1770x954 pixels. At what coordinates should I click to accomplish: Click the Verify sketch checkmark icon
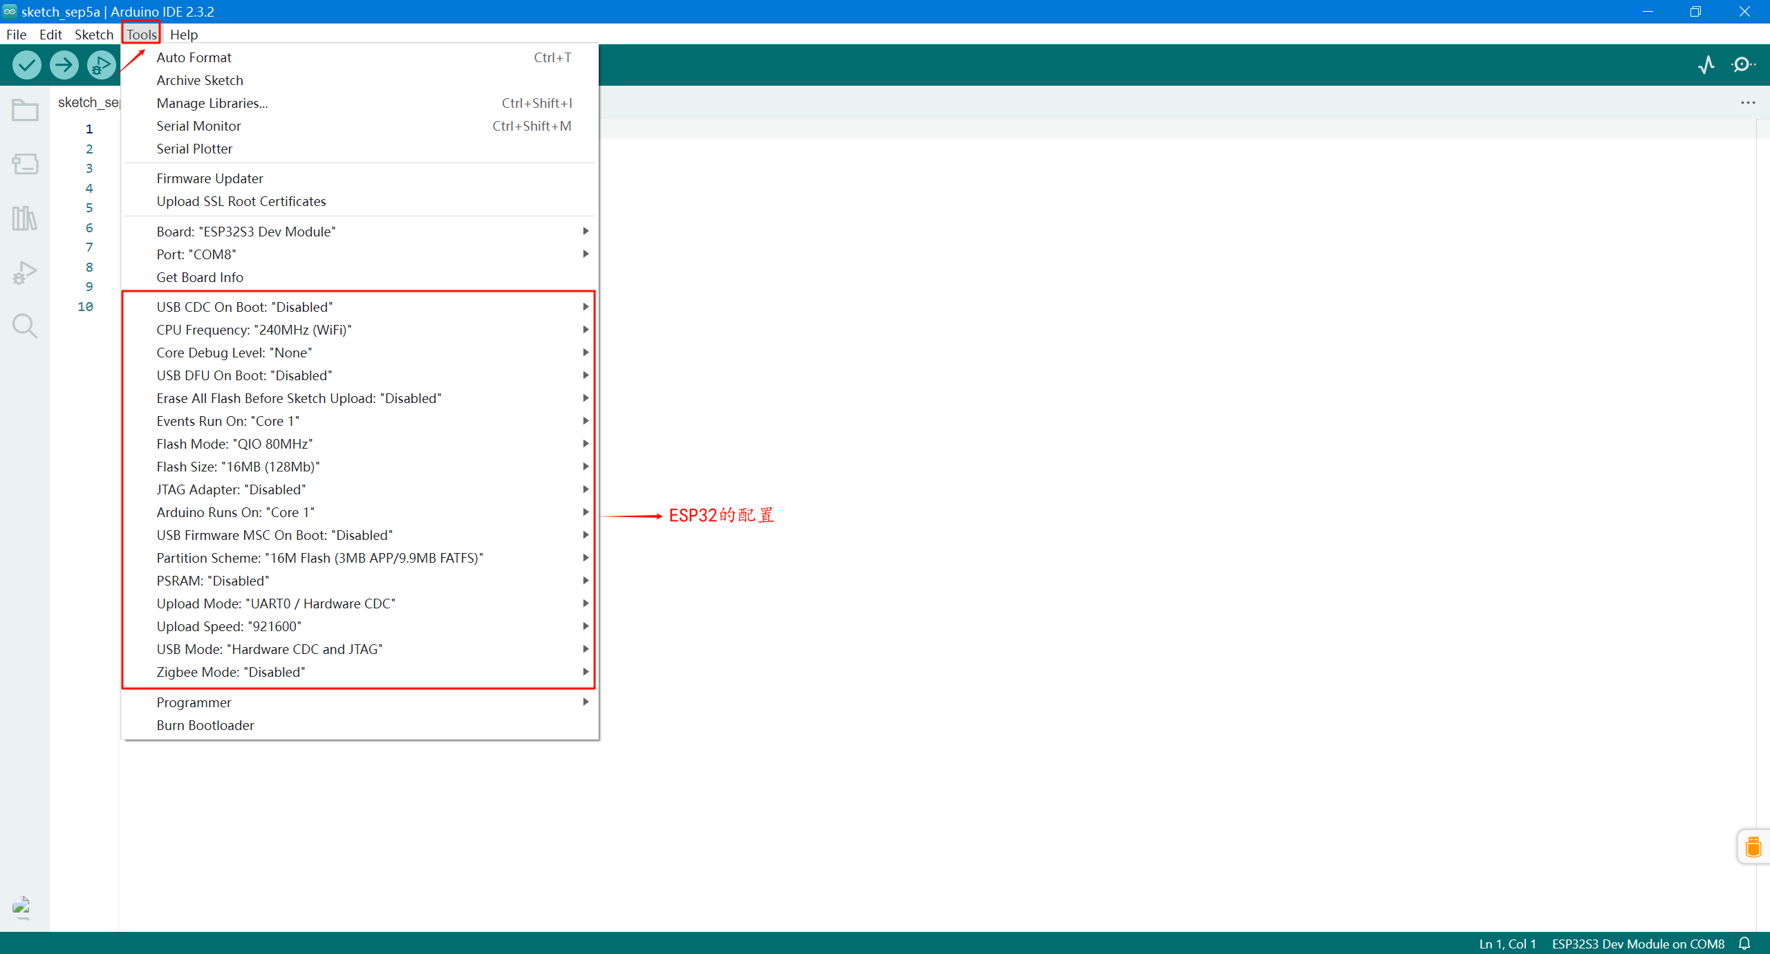coord(26,64)
